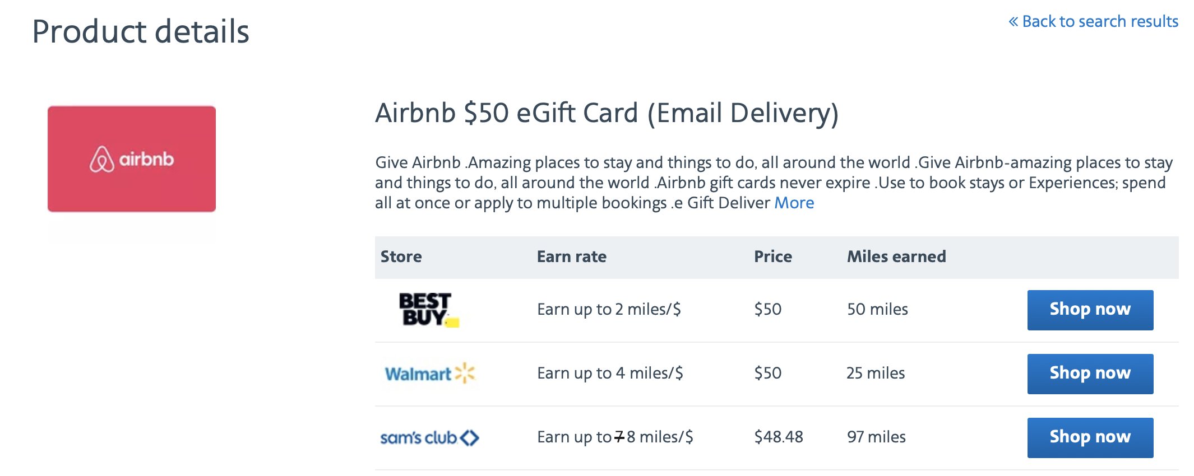Viewport: 1194px width, 476px height.
Task: Click the Sam's Club store logo
Action: coord(429,437)
